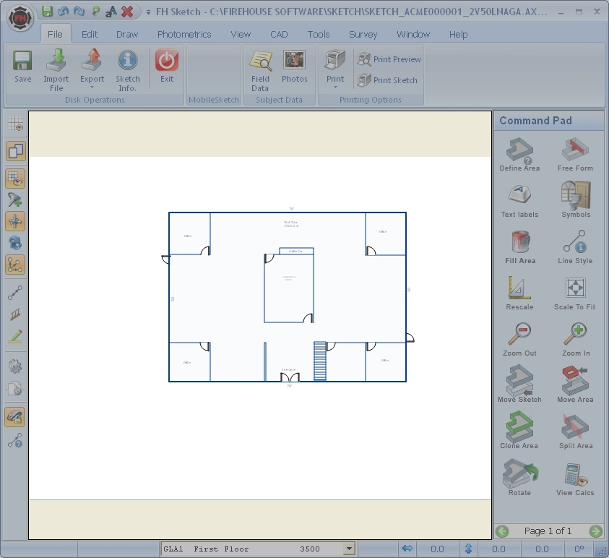Screen dimensions: 609x558
Task: Open Sketch Info.
Action: pyautogui.click(x=127, y=70)
